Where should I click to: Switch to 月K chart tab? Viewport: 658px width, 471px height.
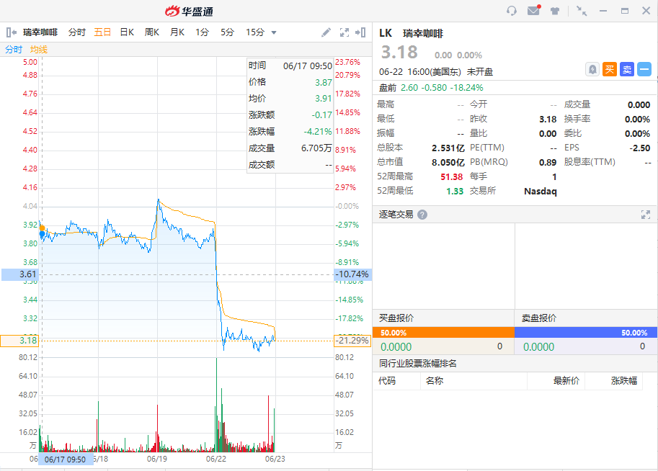(177, 32)
